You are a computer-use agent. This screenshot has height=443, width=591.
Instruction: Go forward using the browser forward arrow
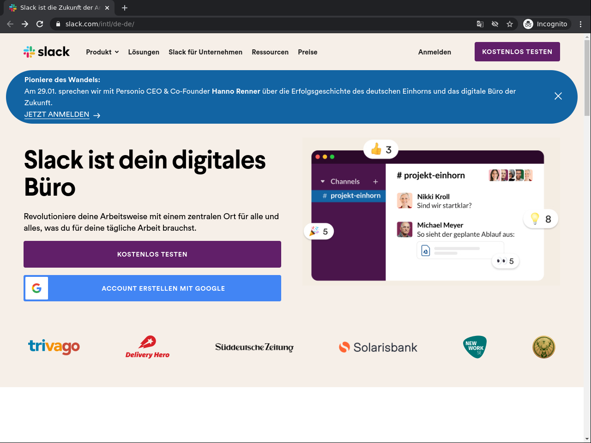coord(25,24)
